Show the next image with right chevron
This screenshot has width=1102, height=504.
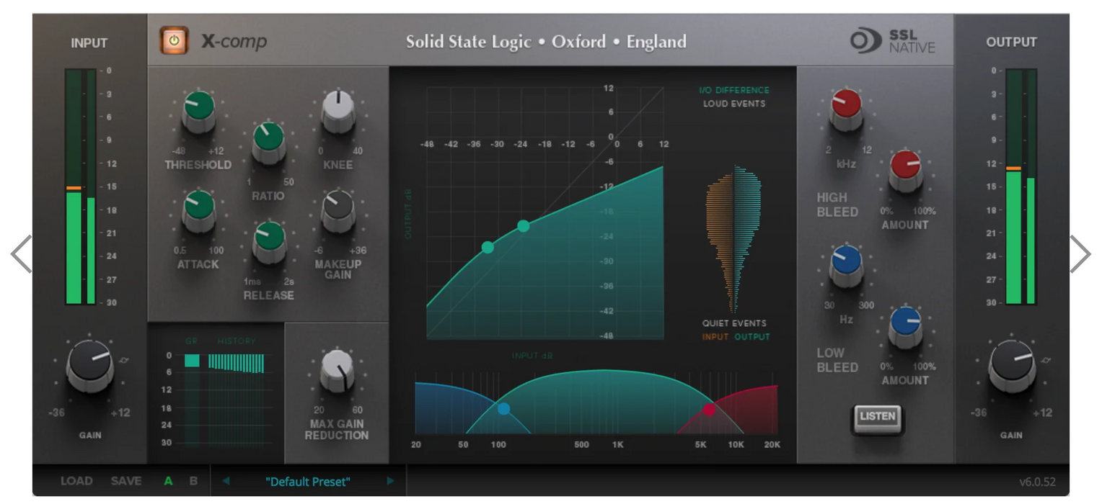[x=1080, y=253]
